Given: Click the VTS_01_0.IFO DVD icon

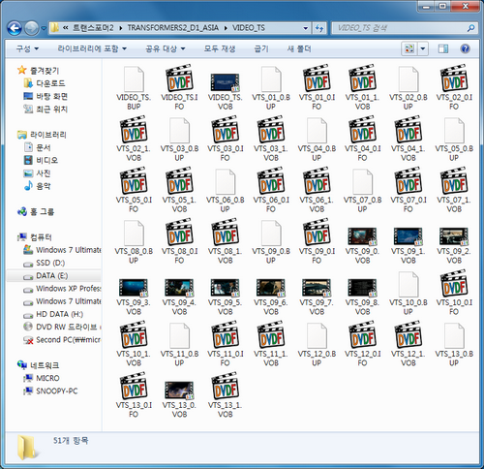Looking at the screenshot, I should click(x=317, y=78).
